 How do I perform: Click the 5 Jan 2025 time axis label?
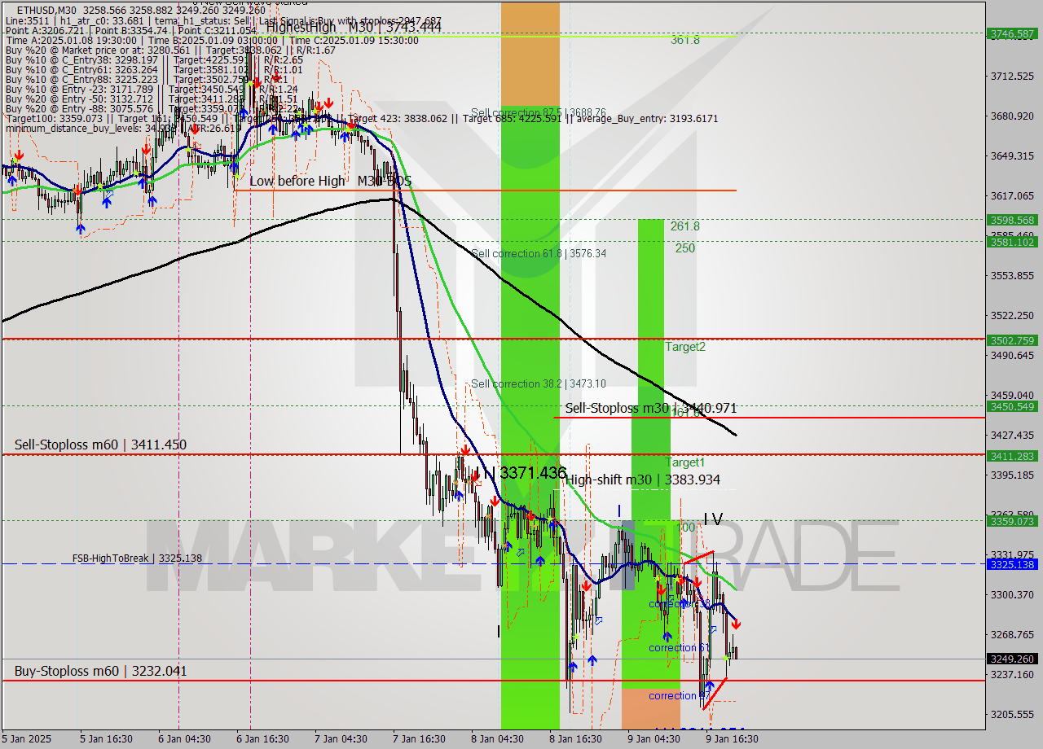[27, 739]
